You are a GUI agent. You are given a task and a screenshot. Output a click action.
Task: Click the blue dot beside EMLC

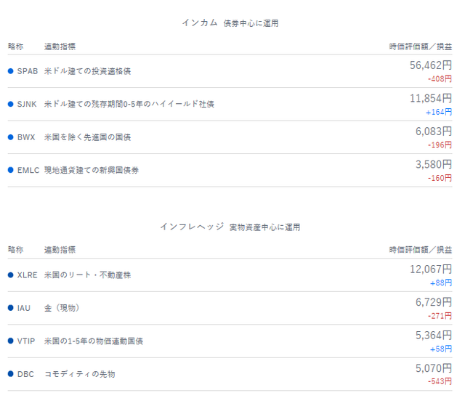click(11, 170)
